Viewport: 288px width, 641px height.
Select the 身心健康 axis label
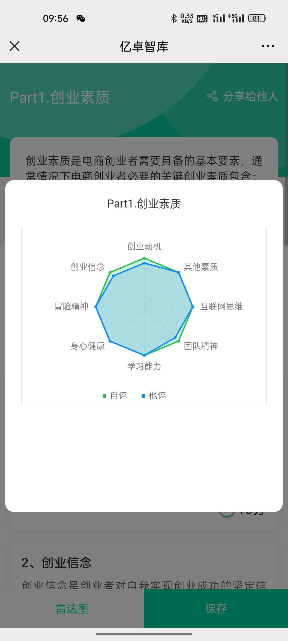pyautogui.click(x=87, y=346)
